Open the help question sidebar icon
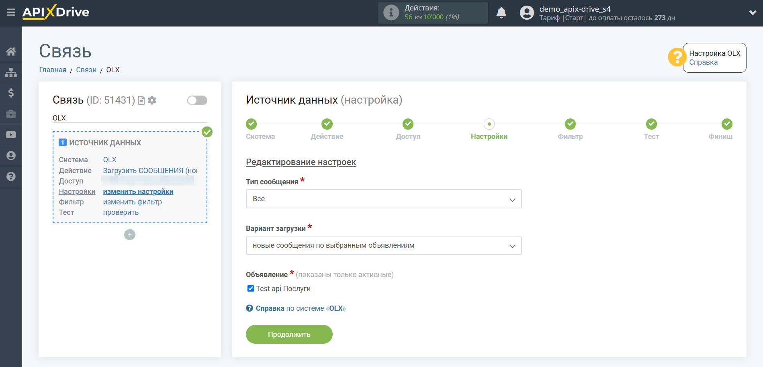763x367 pixels. coord(11,176)
